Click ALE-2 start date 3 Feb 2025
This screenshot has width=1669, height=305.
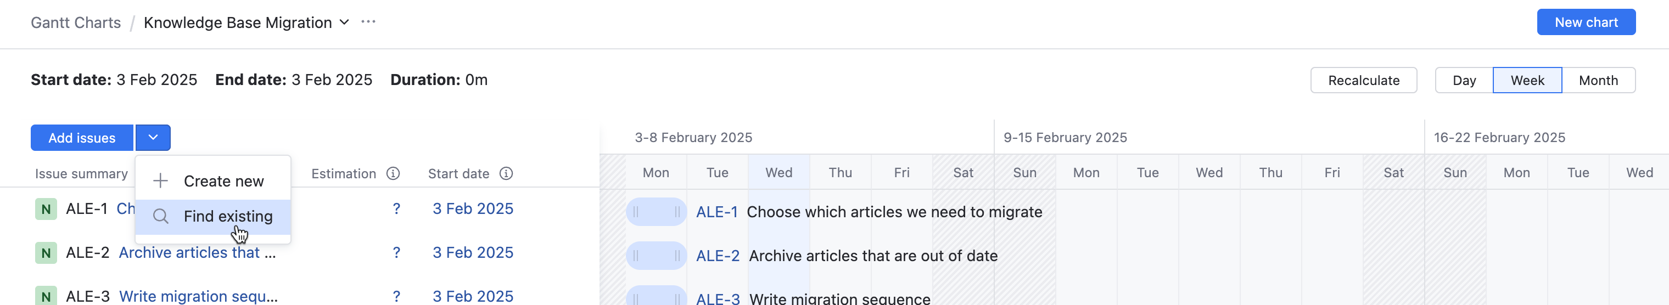coord(472,252)
